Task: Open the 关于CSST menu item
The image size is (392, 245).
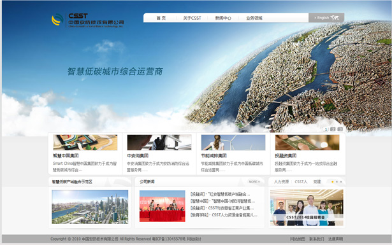Action: tap(192, 18)
